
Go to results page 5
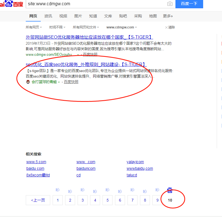tap(108, 200)
